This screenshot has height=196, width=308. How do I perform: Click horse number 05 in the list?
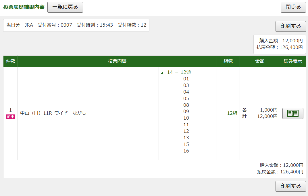[186, 99]
